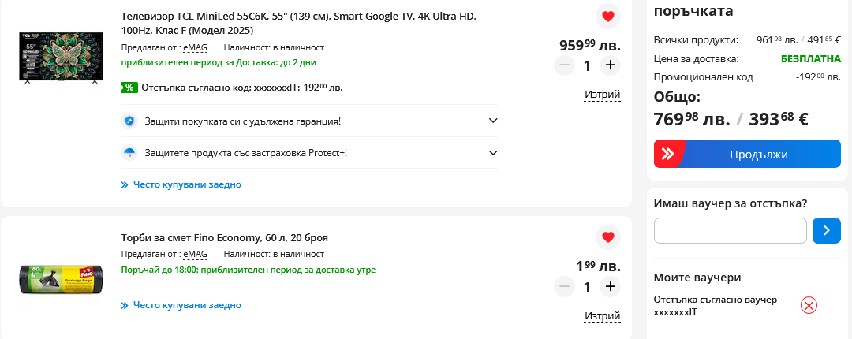Screen dimensions: 852x339
Task: Increase TCL television quantity with plus
Action: click(610, 65)
